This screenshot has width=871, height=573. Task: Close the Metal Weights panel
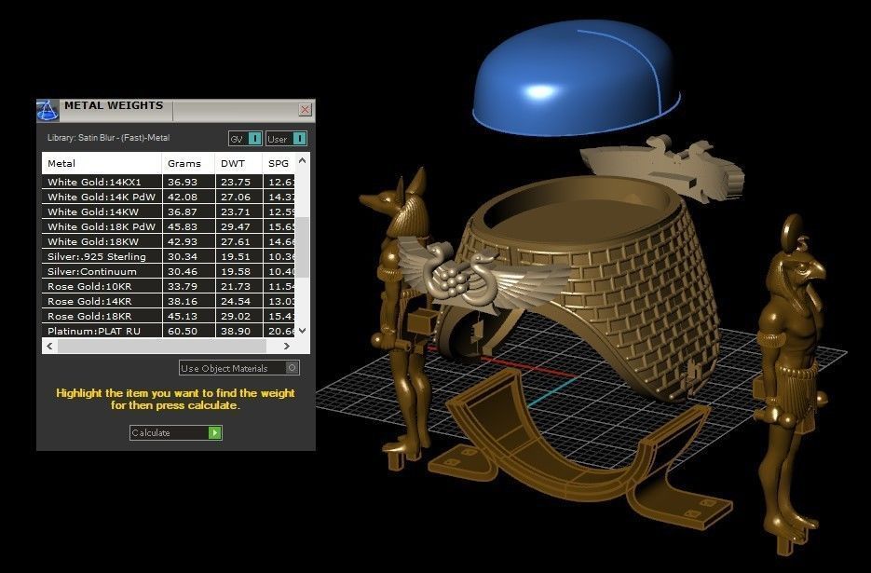click(x=305, y=110)
